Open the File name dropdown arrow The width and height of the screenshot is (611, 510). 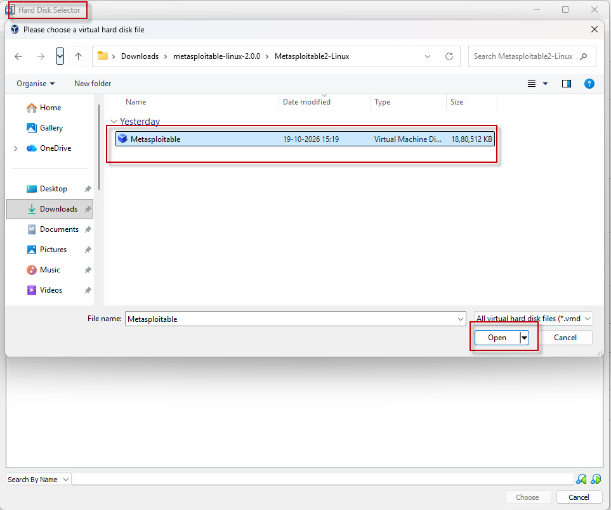click(x=460, y=319)
